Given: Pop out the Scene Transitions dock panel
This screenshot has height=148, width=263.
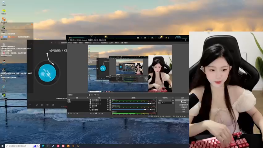Looking at the screenshot, I should [173, 98].
